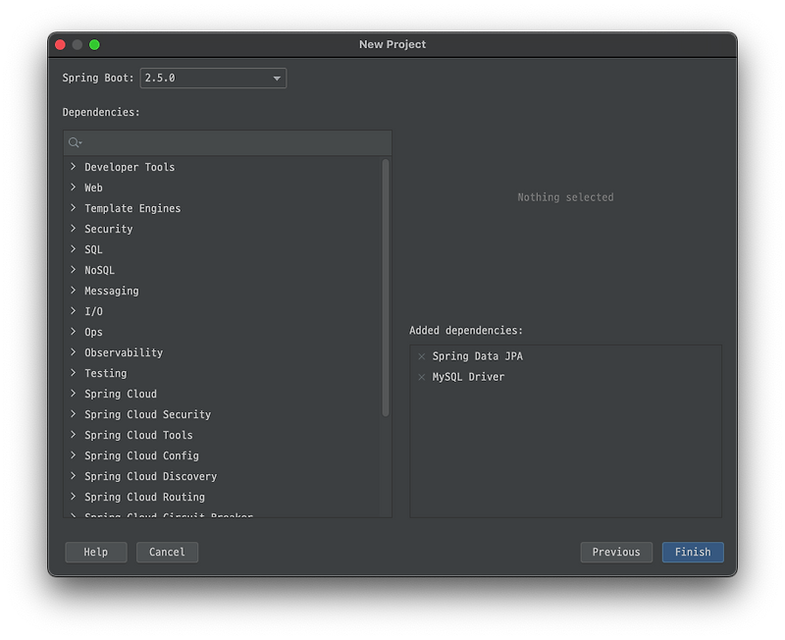Open the Spring Boot version dropdown
This screenshot has width=785, height=640.
[277, 78]
